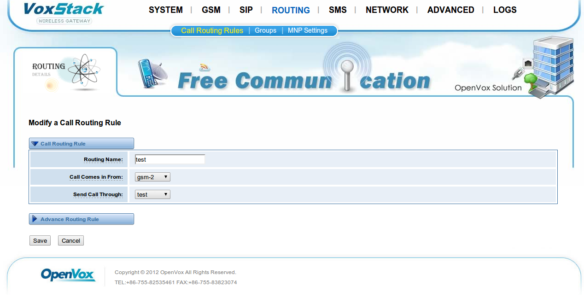Open the LOGS menu
The height and width of the screenshot is (304, 584).
(x=505, y=10)
